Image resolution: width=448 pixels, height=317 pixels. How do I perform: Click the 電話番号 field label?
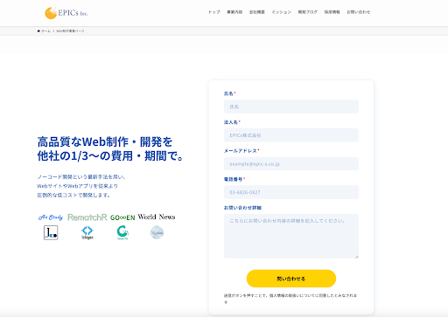click(234, 179)
